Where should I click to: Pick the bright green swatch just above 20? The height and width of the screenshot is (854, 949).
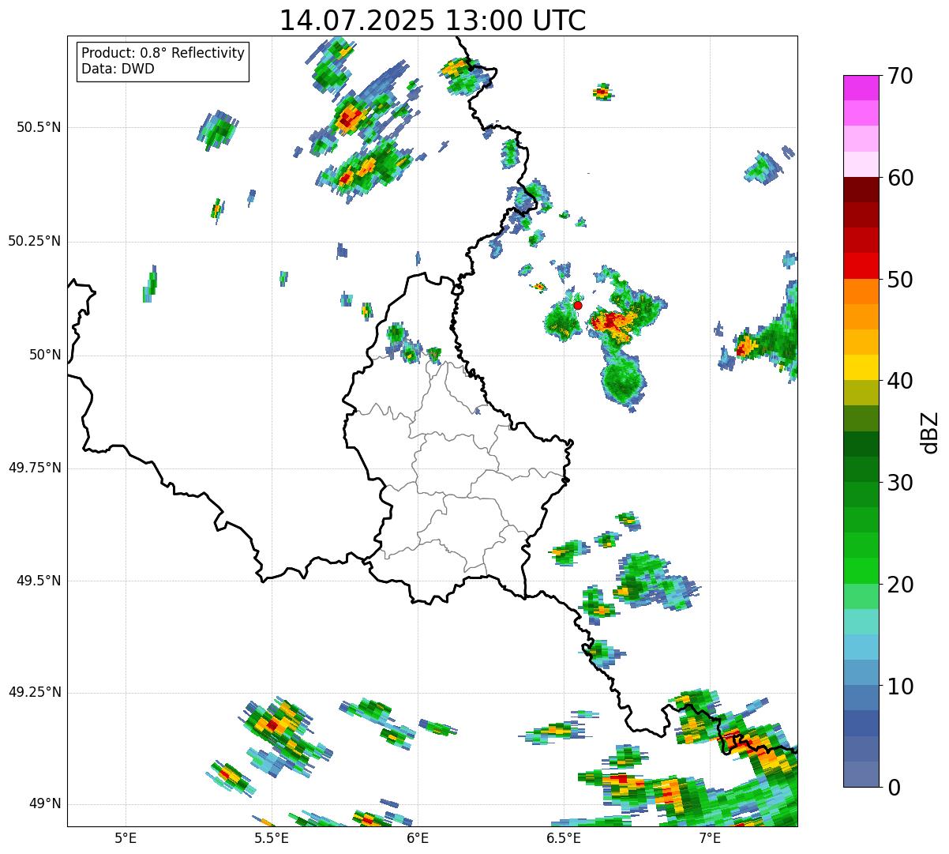(x=861, y=571)
